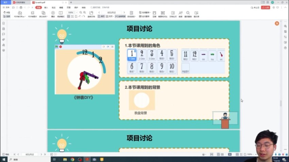Image resolution: width=289 pixels, height=162 pixels.
Task: Click the red 分享 share button
Action: 266,7
